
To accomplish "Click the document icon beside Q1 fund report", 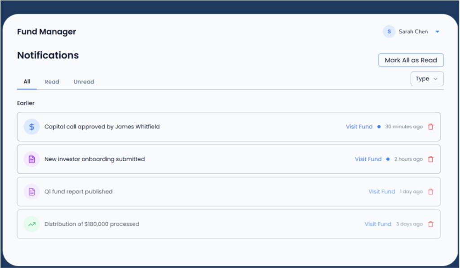I will (32, 192).
